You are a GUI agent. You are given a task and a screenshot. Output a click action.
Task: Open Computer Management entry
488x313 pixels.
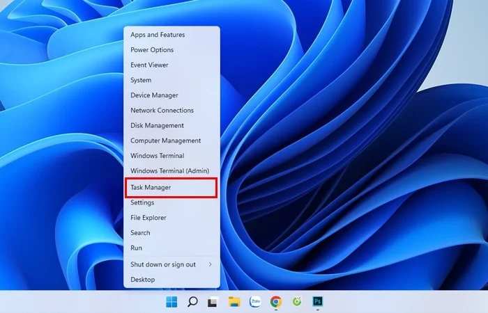click(171, 141)
